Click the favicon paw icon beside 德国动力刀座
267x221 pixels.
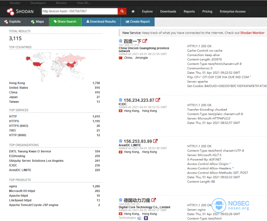(x=121, y=200)
